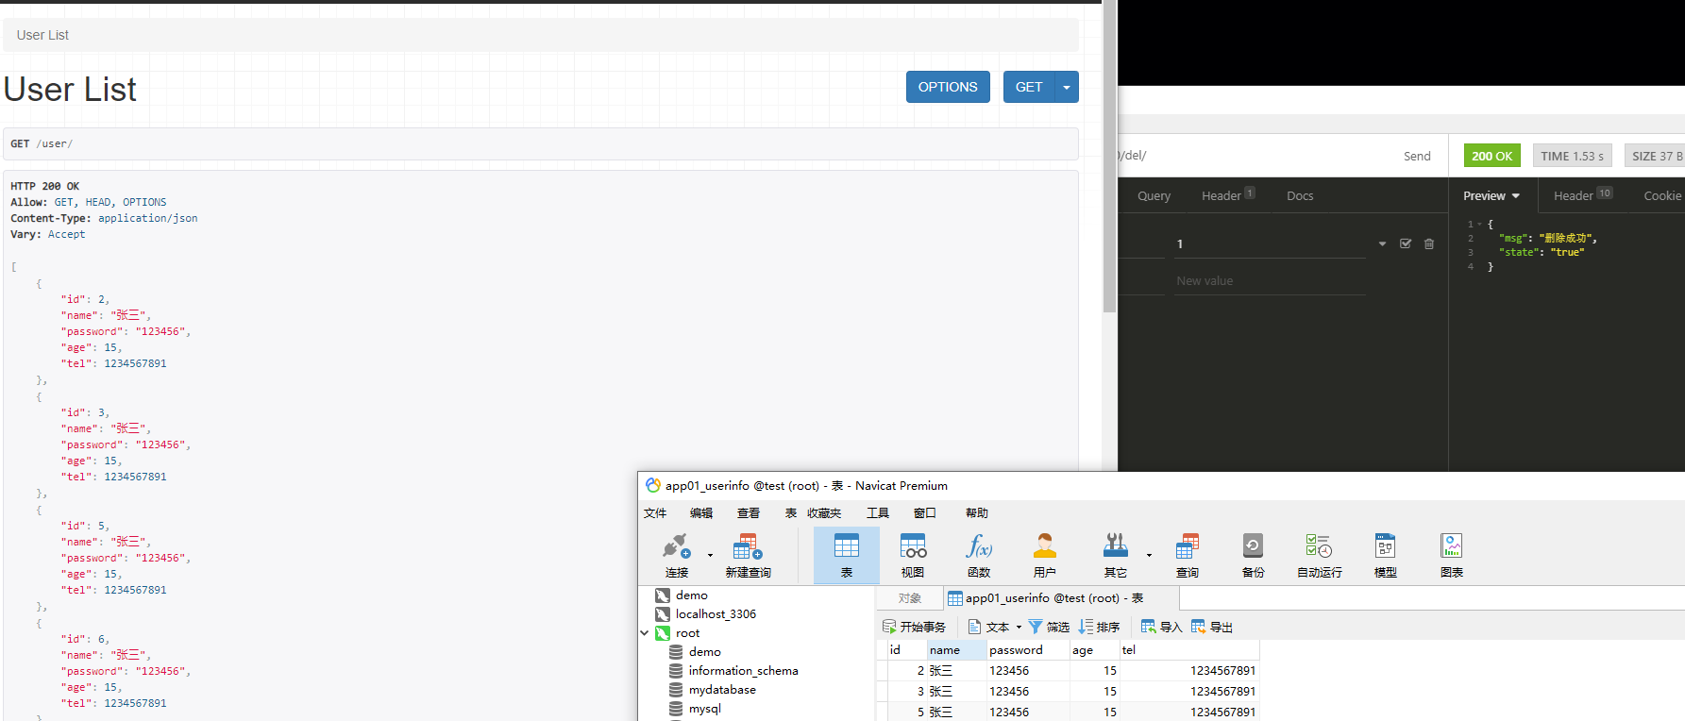Select the information_schema database
The height and width of the screenshot is (721, 1685).
coord(733,671)
